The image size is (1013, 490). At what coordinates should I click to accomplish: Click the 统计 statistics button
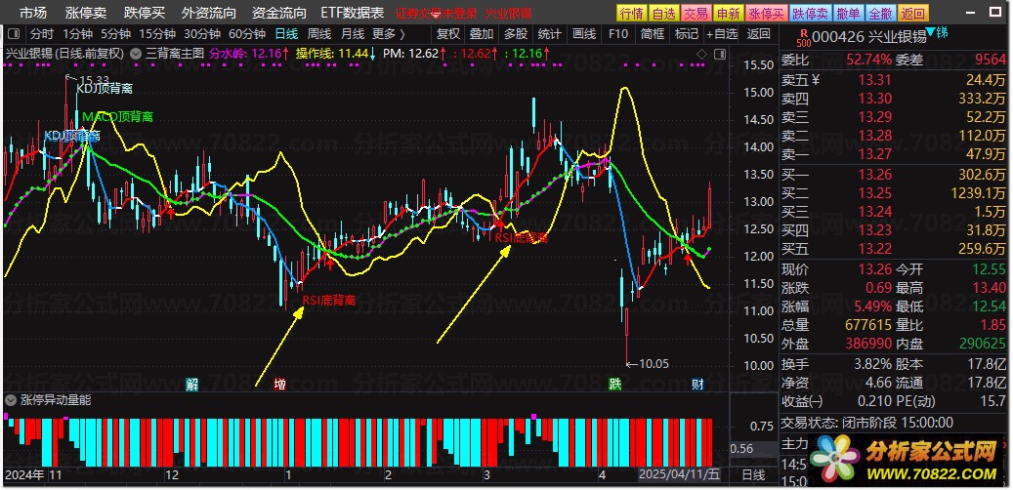point(550,34)
